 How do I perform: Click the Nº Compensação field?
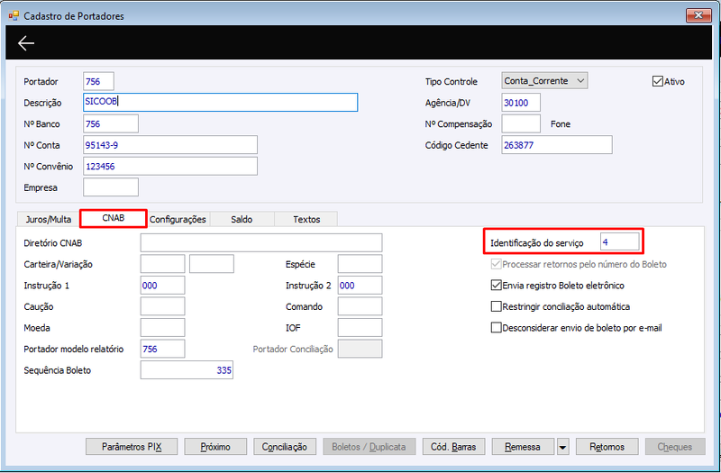pos(521,123)
